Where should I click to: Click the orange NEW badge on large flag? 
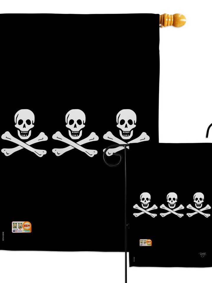(x=21, y=227)
